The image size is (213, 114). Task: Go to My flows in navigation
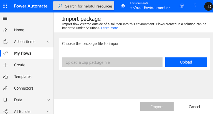(23, 53)
